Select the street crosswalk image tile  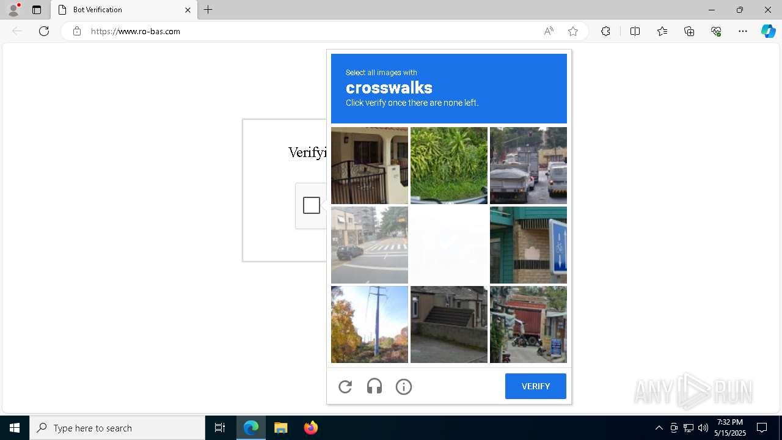[x=370, y=245]
